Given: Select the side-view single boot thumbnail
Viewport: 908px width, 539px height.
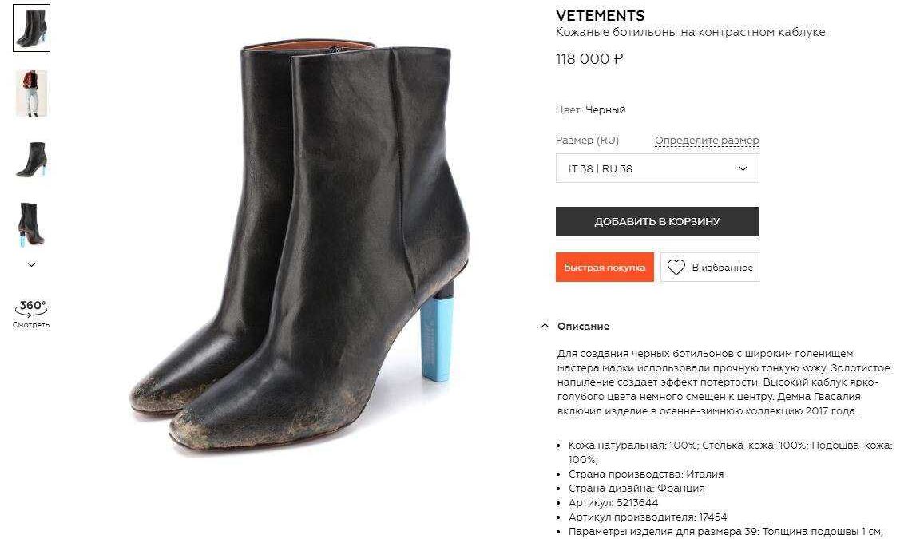Looking at the screenshot, I should point(31,159).
